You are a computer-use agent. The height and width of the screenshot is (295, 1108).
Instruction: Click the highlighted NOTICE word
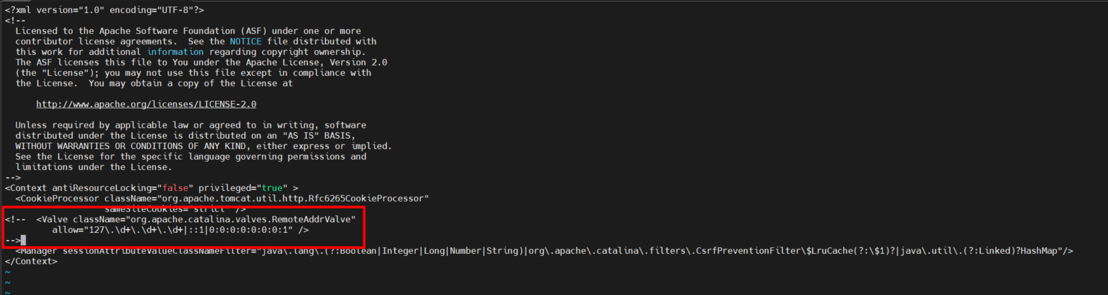(x=245, y=41)
